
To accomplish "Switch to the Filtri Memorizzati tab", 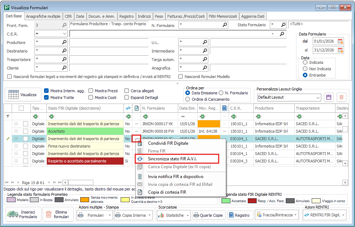I will click(x=223, y=16).
